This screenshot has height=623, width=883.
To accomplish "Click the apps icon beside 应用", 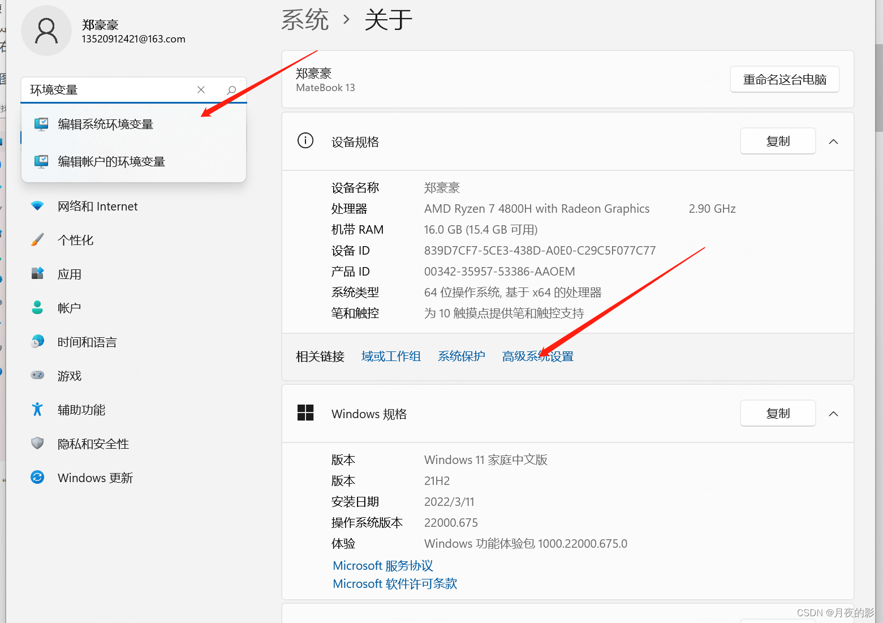I will click(37, 274).
